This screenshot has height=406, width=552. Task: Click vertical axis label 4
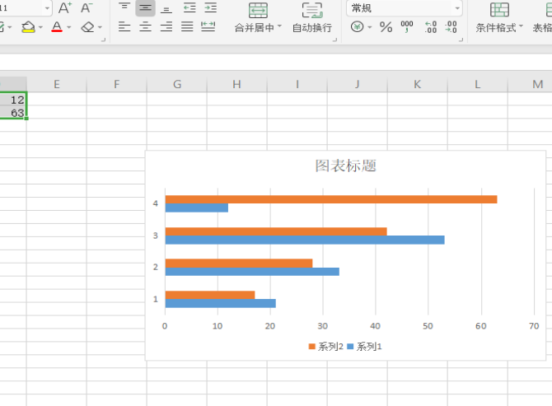[155, 203]
